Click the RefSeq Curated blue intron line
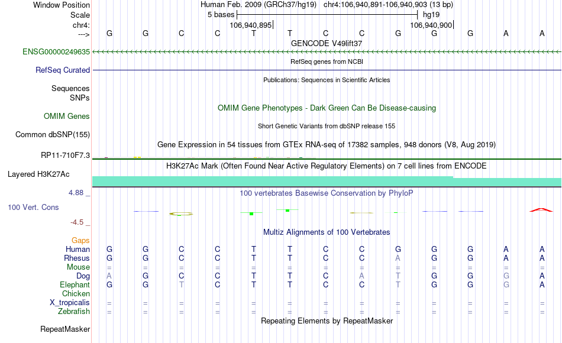This screenshot has height=343, width=562. [327, 70]
